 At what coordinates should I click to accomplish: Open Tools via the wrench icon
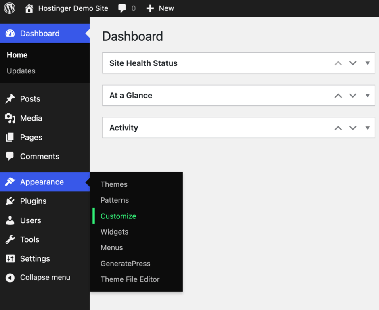10,239
